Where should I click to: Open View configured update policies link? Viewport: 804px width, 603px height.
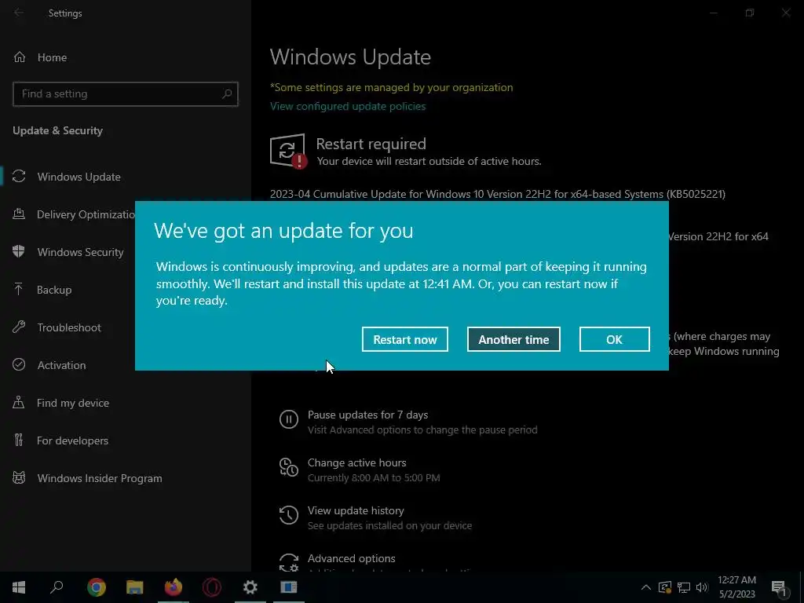tap(348, 106)
